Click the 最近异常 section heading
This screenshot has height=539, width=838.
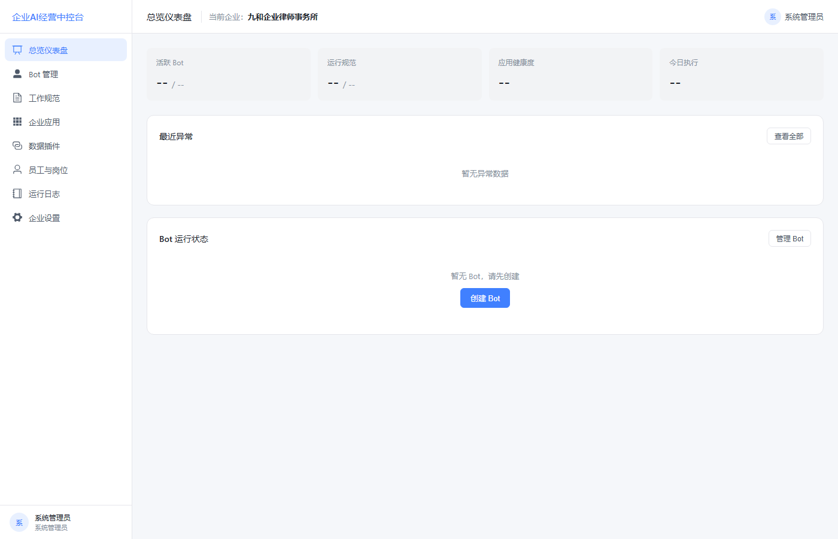[176, 137]
